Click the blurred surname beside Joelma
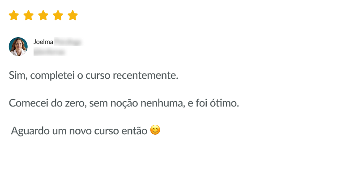This screenshot has height=179, width=337. 68,42
